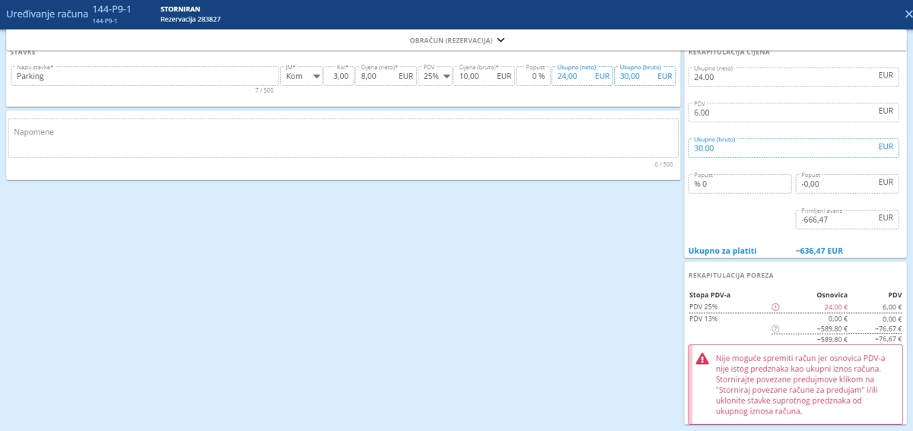Click invoice number 144-P9-1 in header

coord(112,9)
